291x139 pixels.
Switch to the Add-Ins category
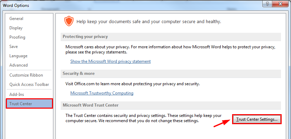(17, 94)
